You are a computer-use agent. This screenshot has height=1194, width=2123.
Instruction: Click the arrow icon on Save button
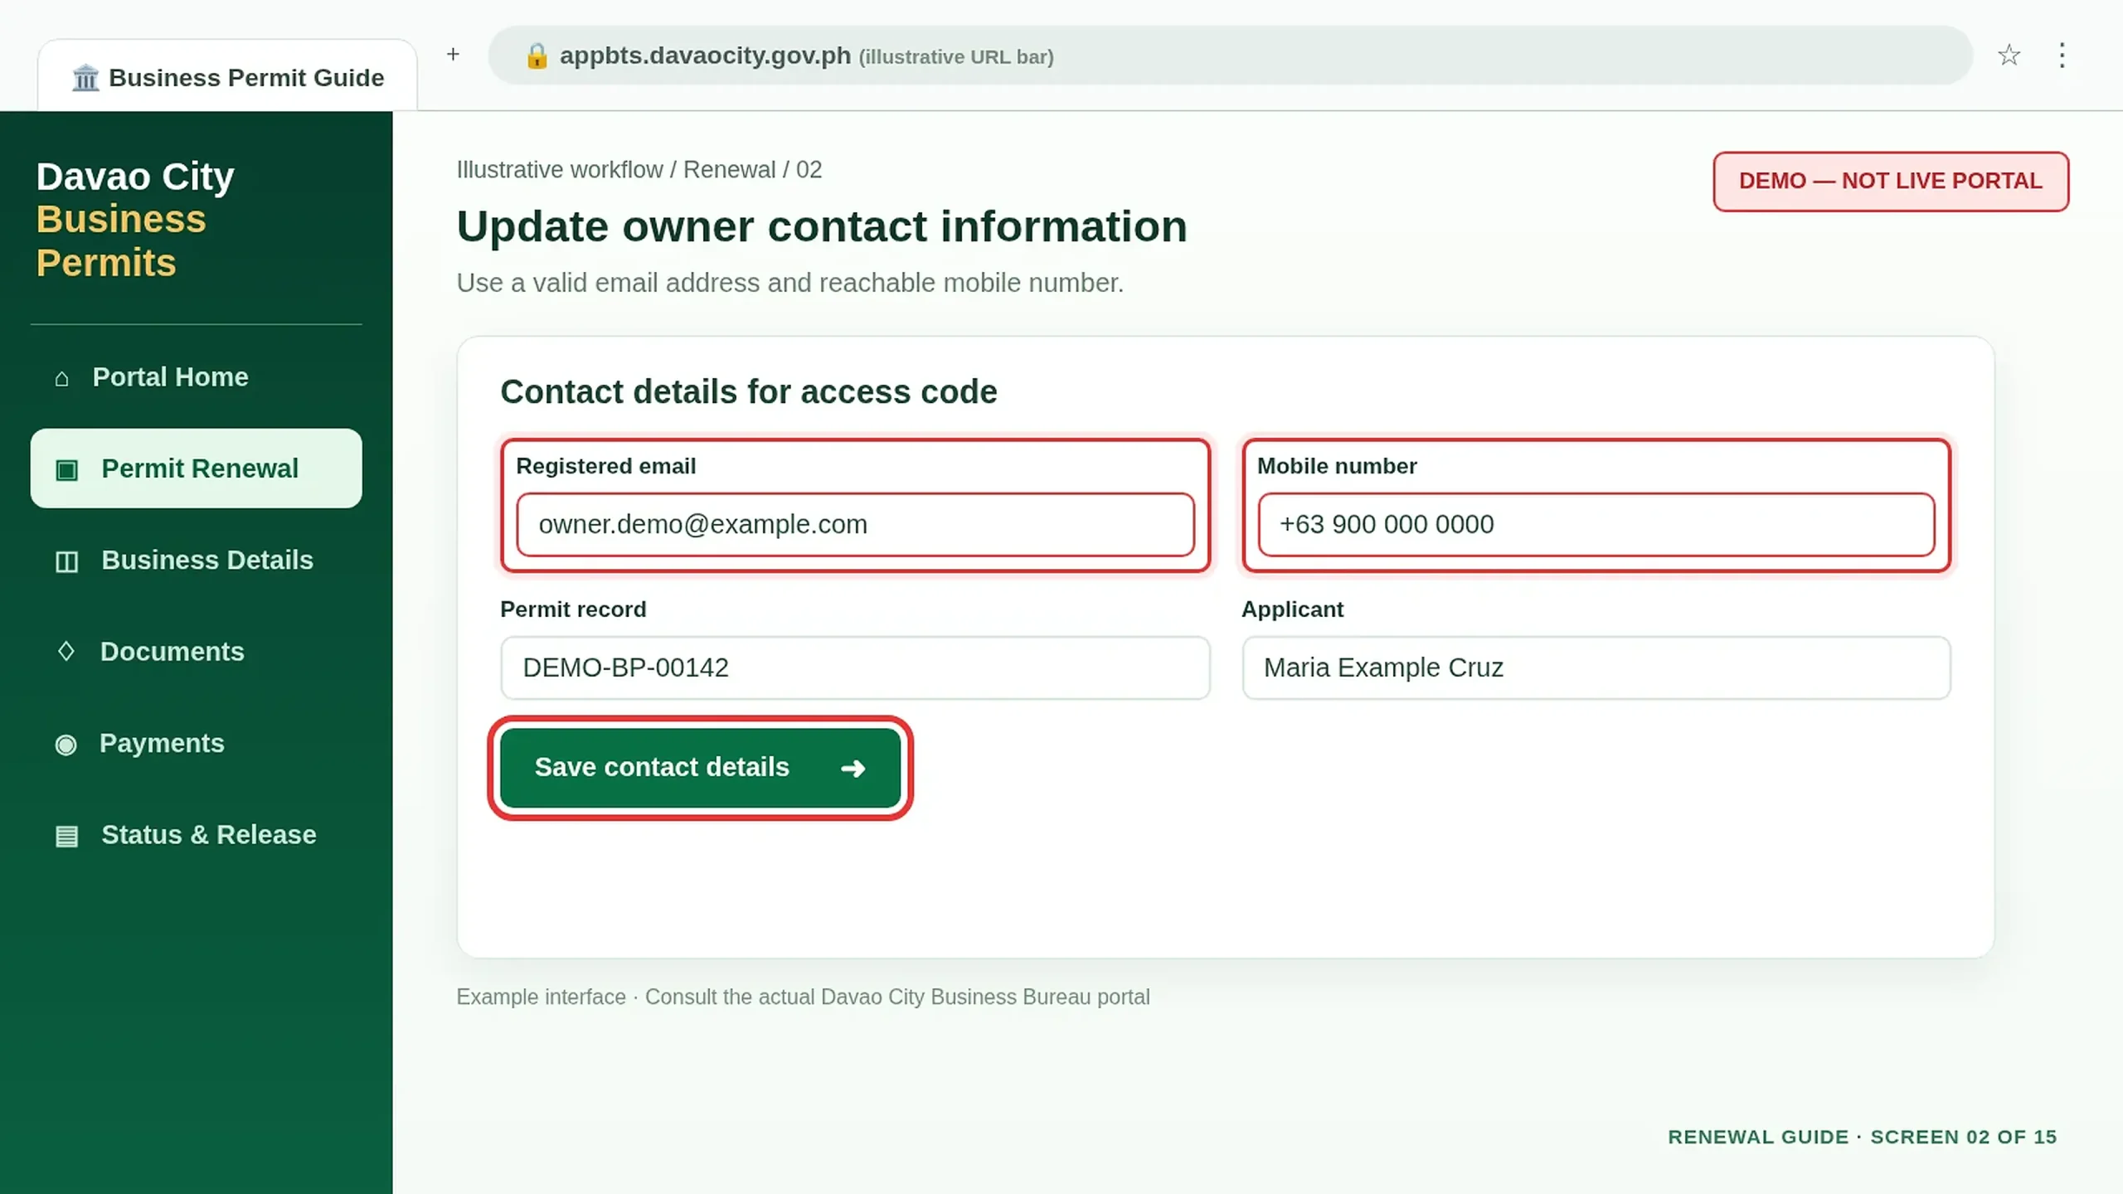[x=853, y=769]
